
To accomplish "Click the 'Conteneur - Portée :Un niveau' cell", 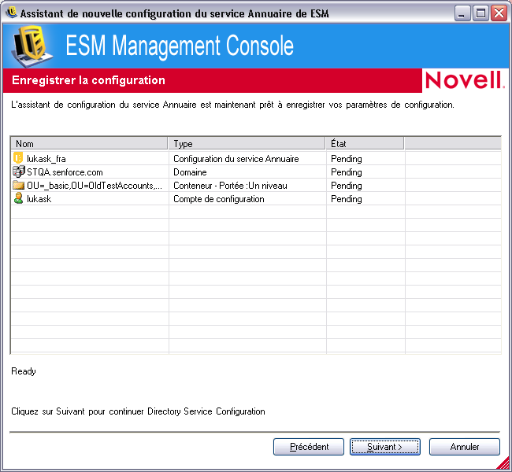I will [230, 186].
